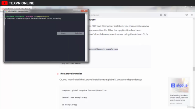Click the php artisan serve code line
The height and width of the screenshot is (109, 195).
(x=71, y=63)
